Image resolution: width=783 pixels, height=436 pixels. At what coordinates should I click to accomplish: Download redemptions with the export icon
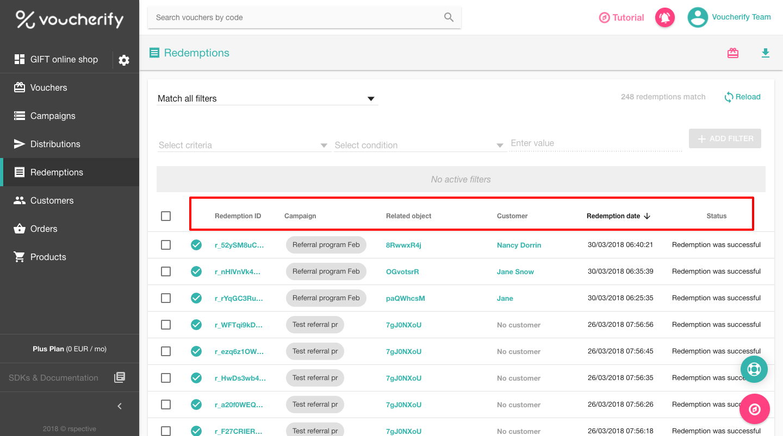tap(766, 53)
